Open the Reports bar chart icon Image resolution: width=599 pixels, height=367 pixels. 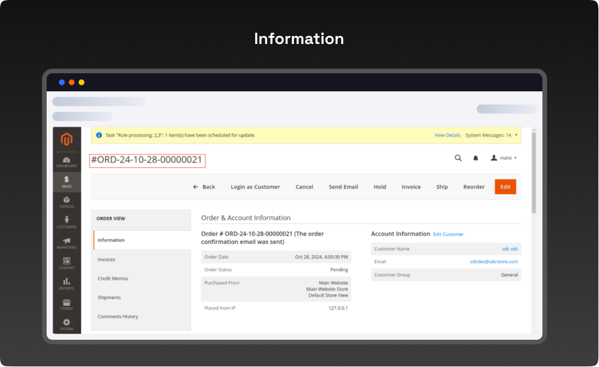[x=67, y=284]
